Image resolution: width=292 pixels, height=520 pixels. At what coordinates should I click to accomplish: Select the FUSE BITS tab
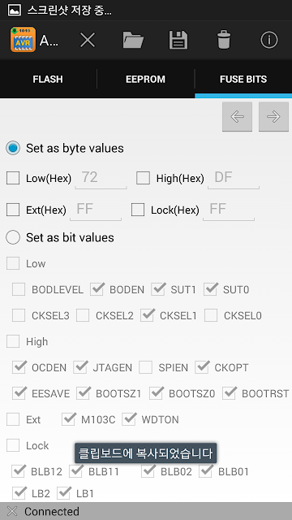click(243, 80)
